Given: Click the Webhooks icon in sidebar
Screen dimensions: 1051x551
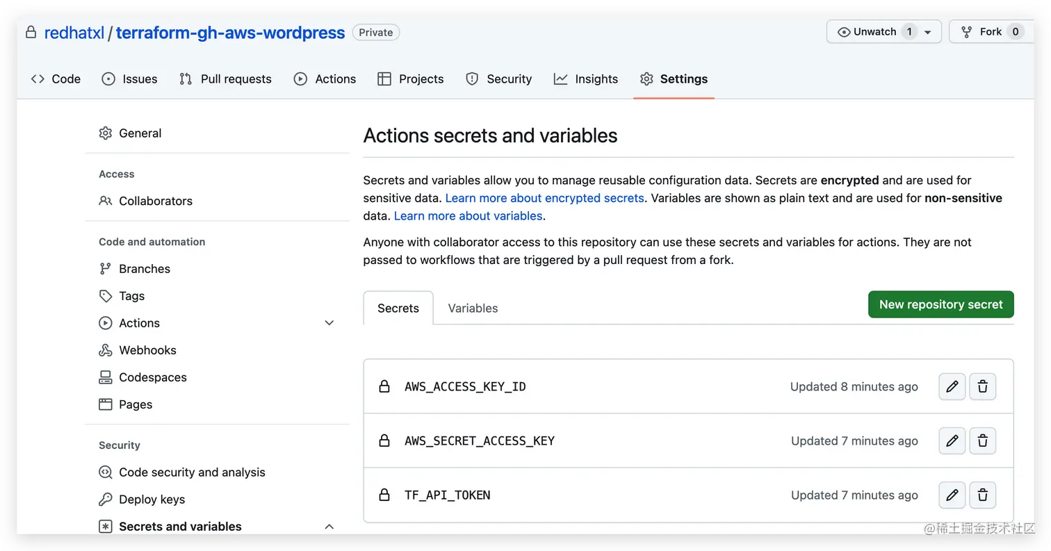Looking at the screenshot, I should [106, 350].
